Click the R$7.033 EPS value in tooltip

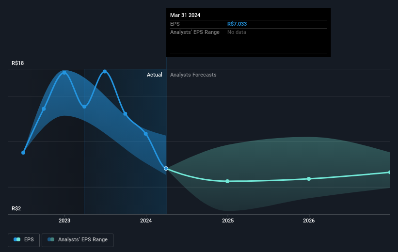click(237, 24)
